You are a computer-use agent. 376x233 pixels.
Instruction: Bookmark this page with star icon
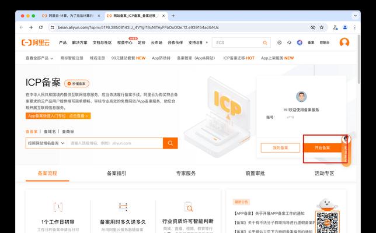click(x=322, y=27)
